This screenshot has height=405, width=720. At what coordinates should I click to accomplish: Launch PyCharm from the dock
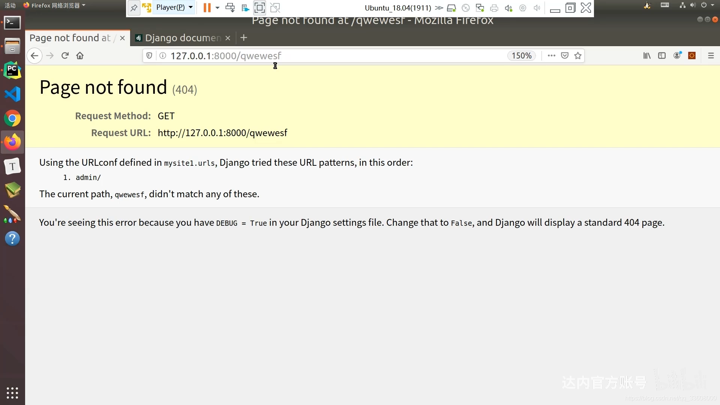(x=12, y=70)
